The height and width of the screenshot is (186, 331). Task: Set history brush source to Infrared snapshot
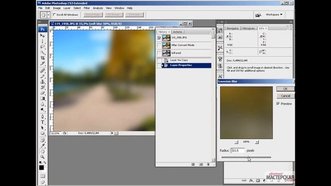click(159, 53)
